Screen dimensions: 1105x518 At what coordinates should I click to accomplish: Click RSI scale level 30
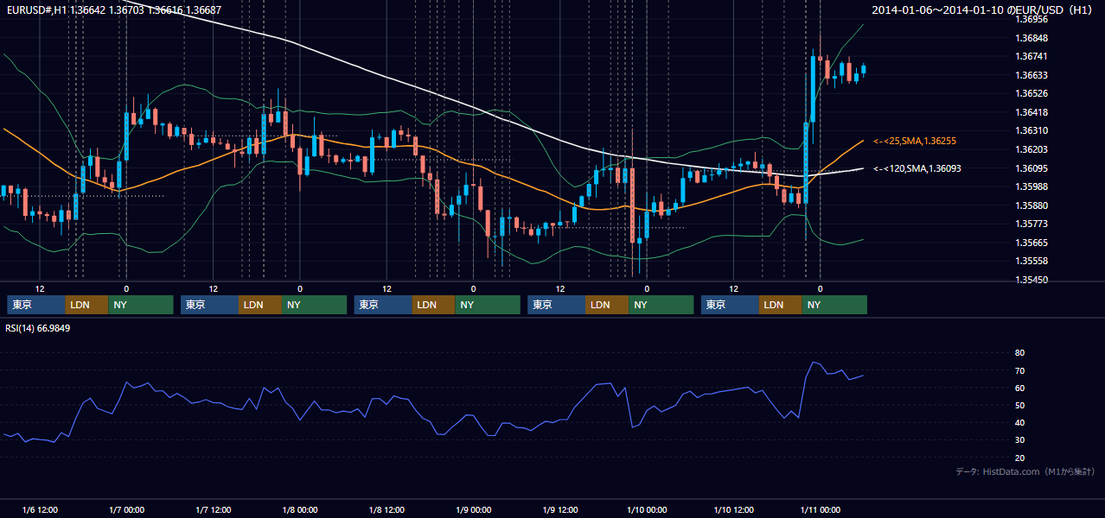(x=1019, y=440)
